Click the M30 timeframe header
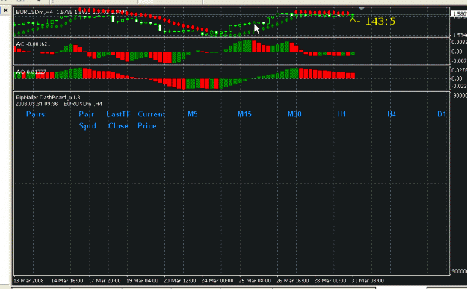 [294, 114]
